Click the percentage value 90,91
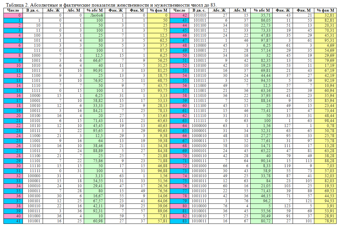The height and width of the screenshot is (227, 340). [98, 71]
